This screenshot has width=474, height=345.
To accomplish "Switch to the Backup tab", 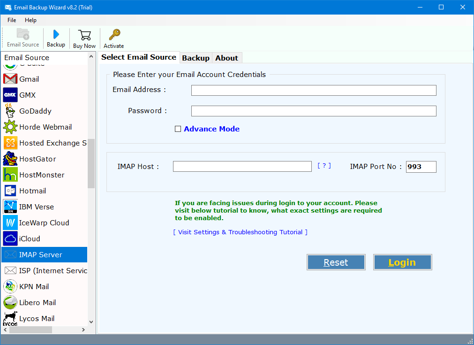I will (196, 58).
